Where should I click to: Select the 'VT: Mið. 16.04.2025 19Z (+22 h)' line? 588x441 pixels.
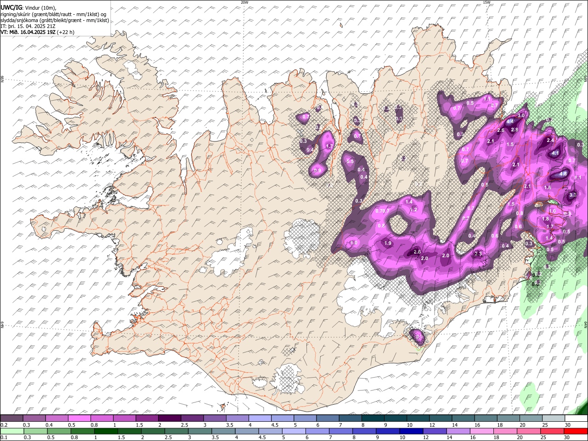click(x=37, y=32)
